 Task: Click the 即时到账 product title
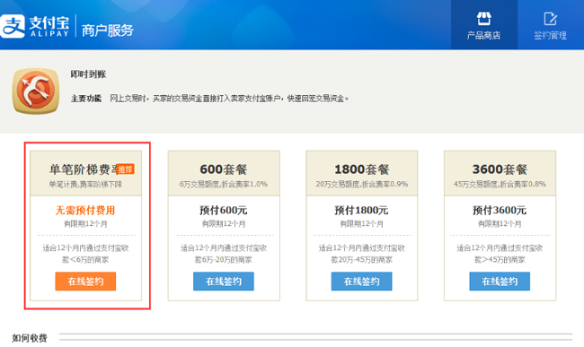[x=88, y=74]
